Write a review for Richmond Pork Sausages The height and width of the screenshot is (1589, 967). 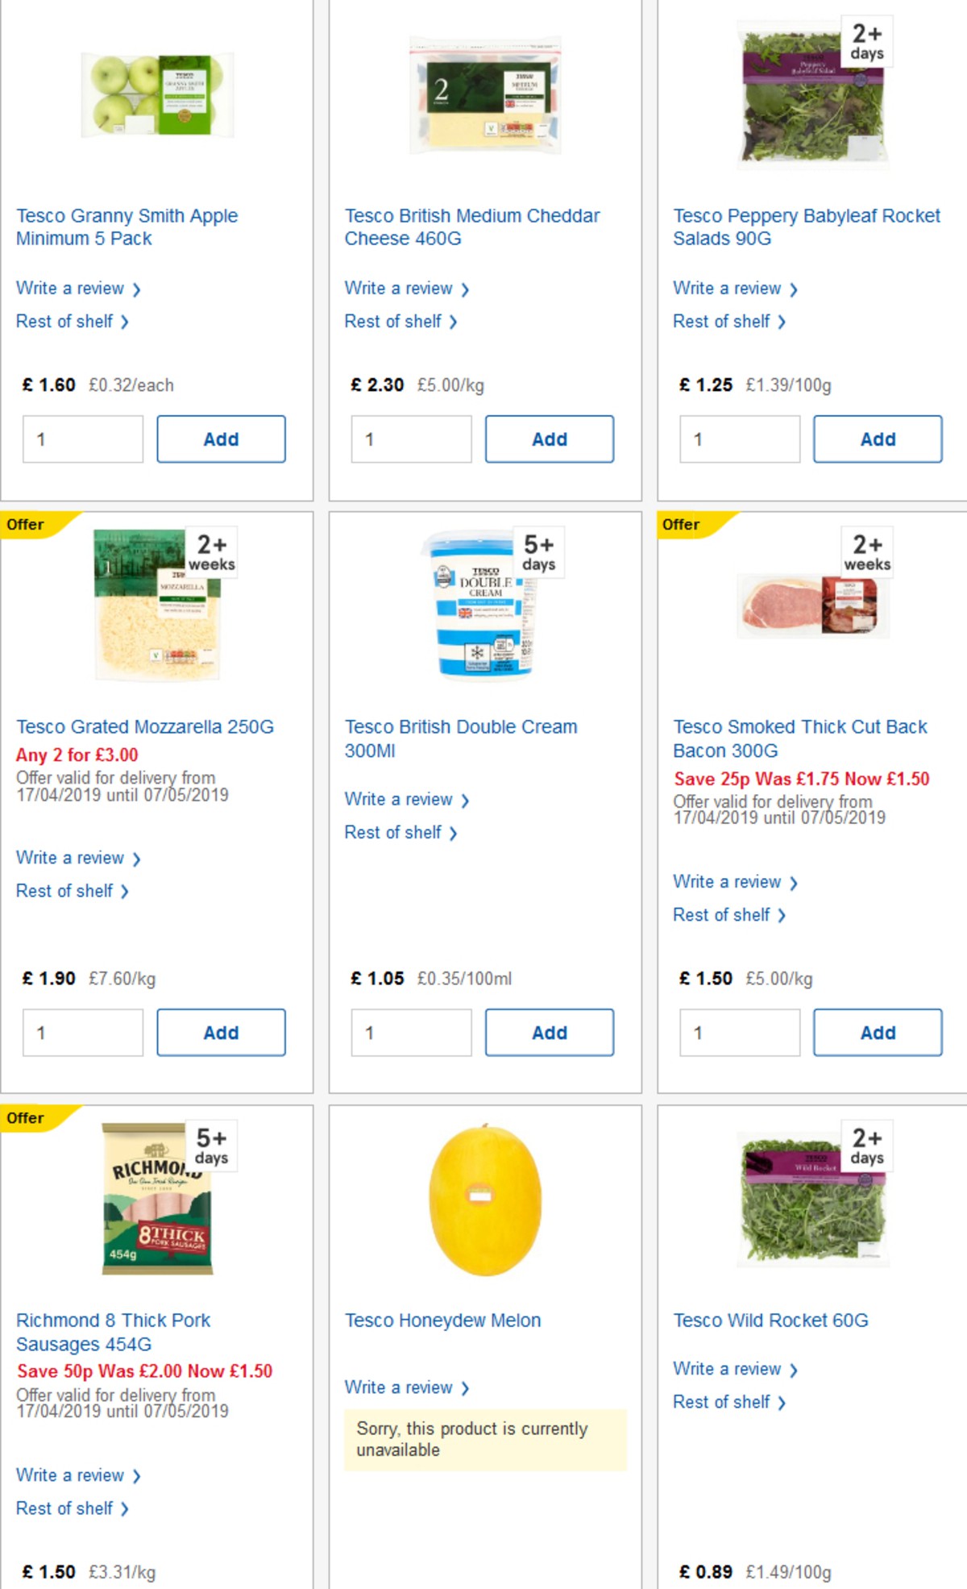coord(71,1475)
